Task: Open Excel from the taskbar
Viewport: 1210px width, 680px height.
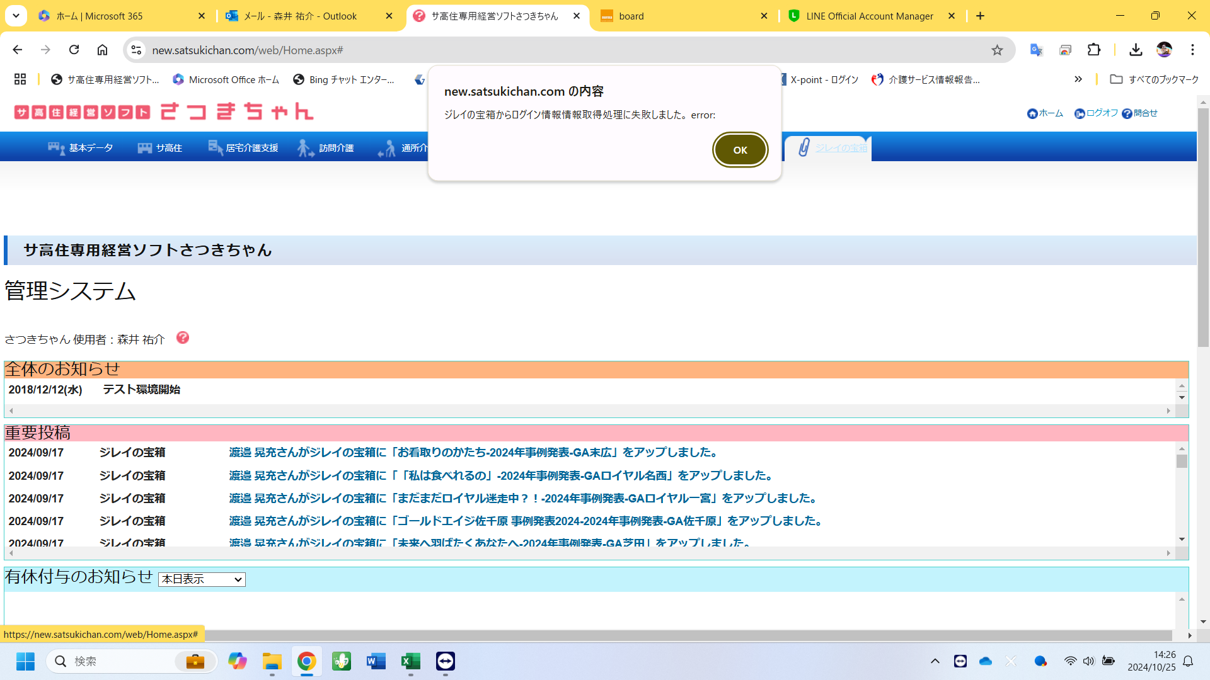Action: click(410, 661)
